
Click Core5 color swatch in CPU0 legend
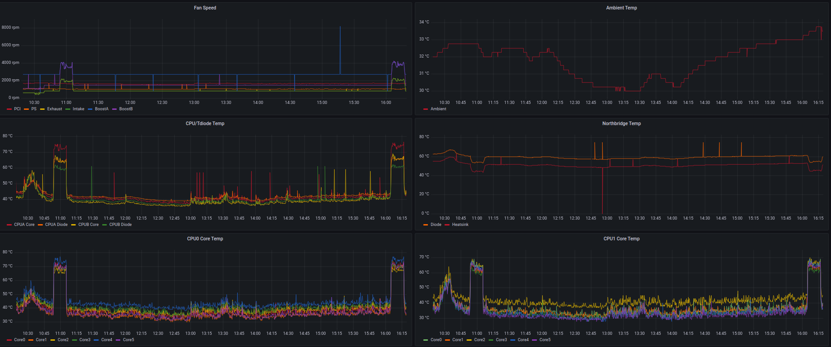(x=118, y=340)
